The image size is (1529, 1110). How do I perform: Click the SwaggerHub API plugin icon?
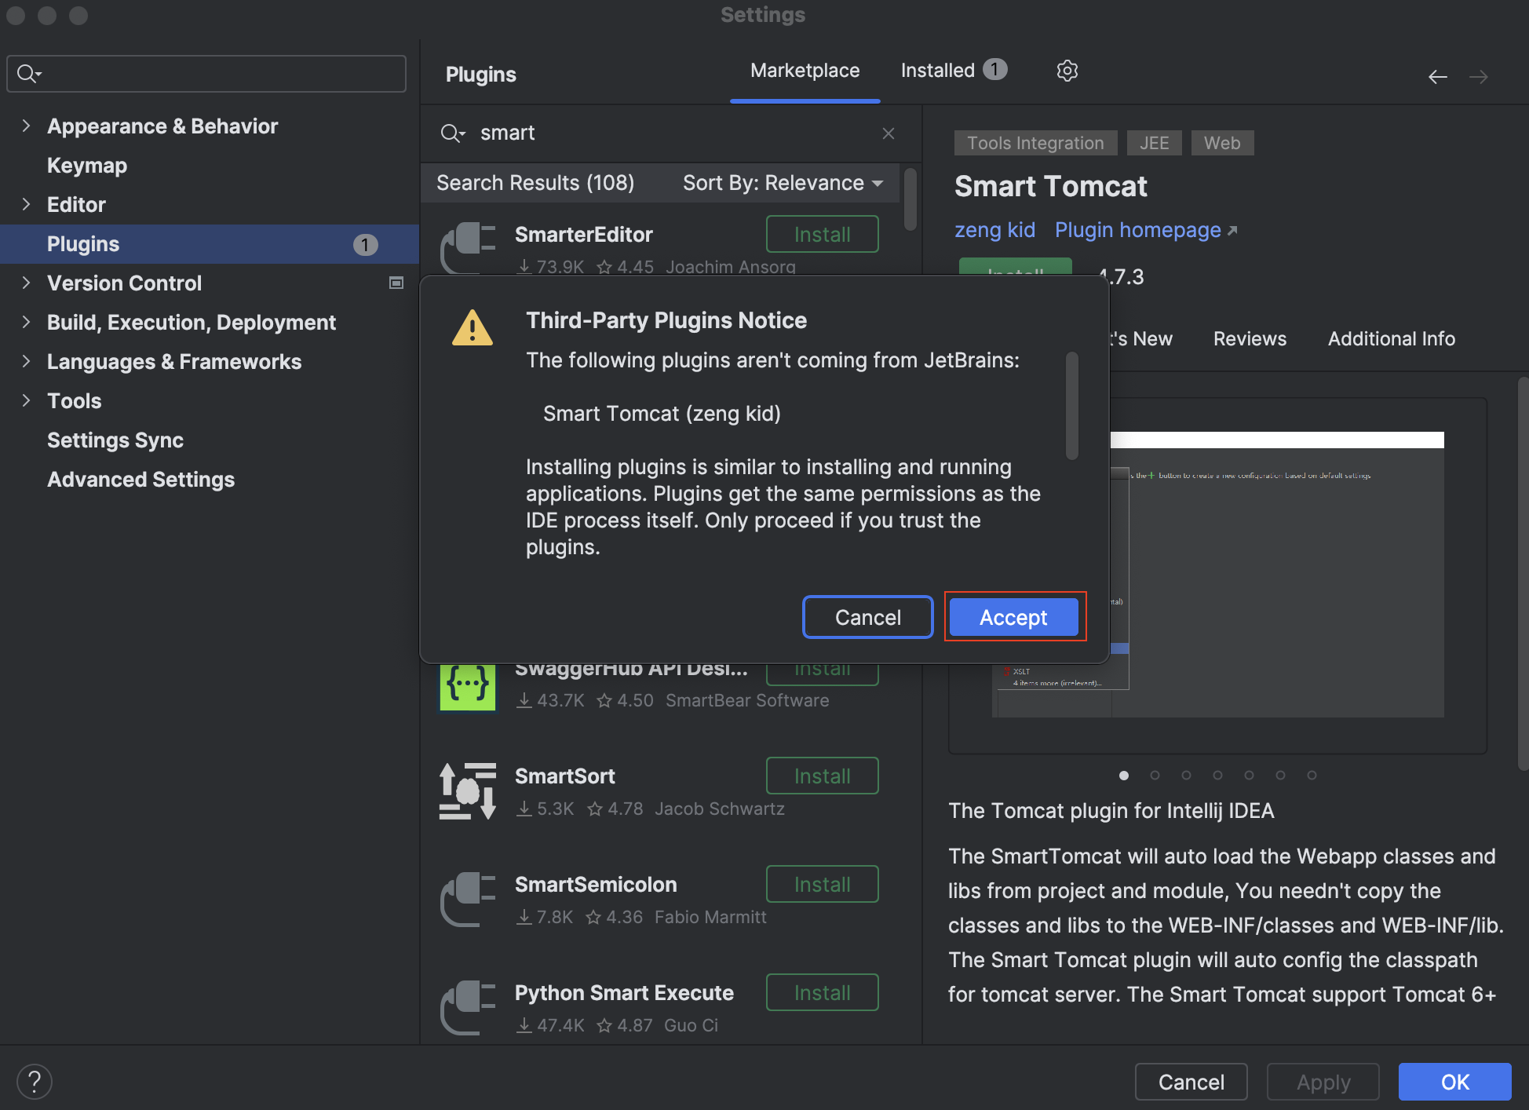click(x=468, y=687)
